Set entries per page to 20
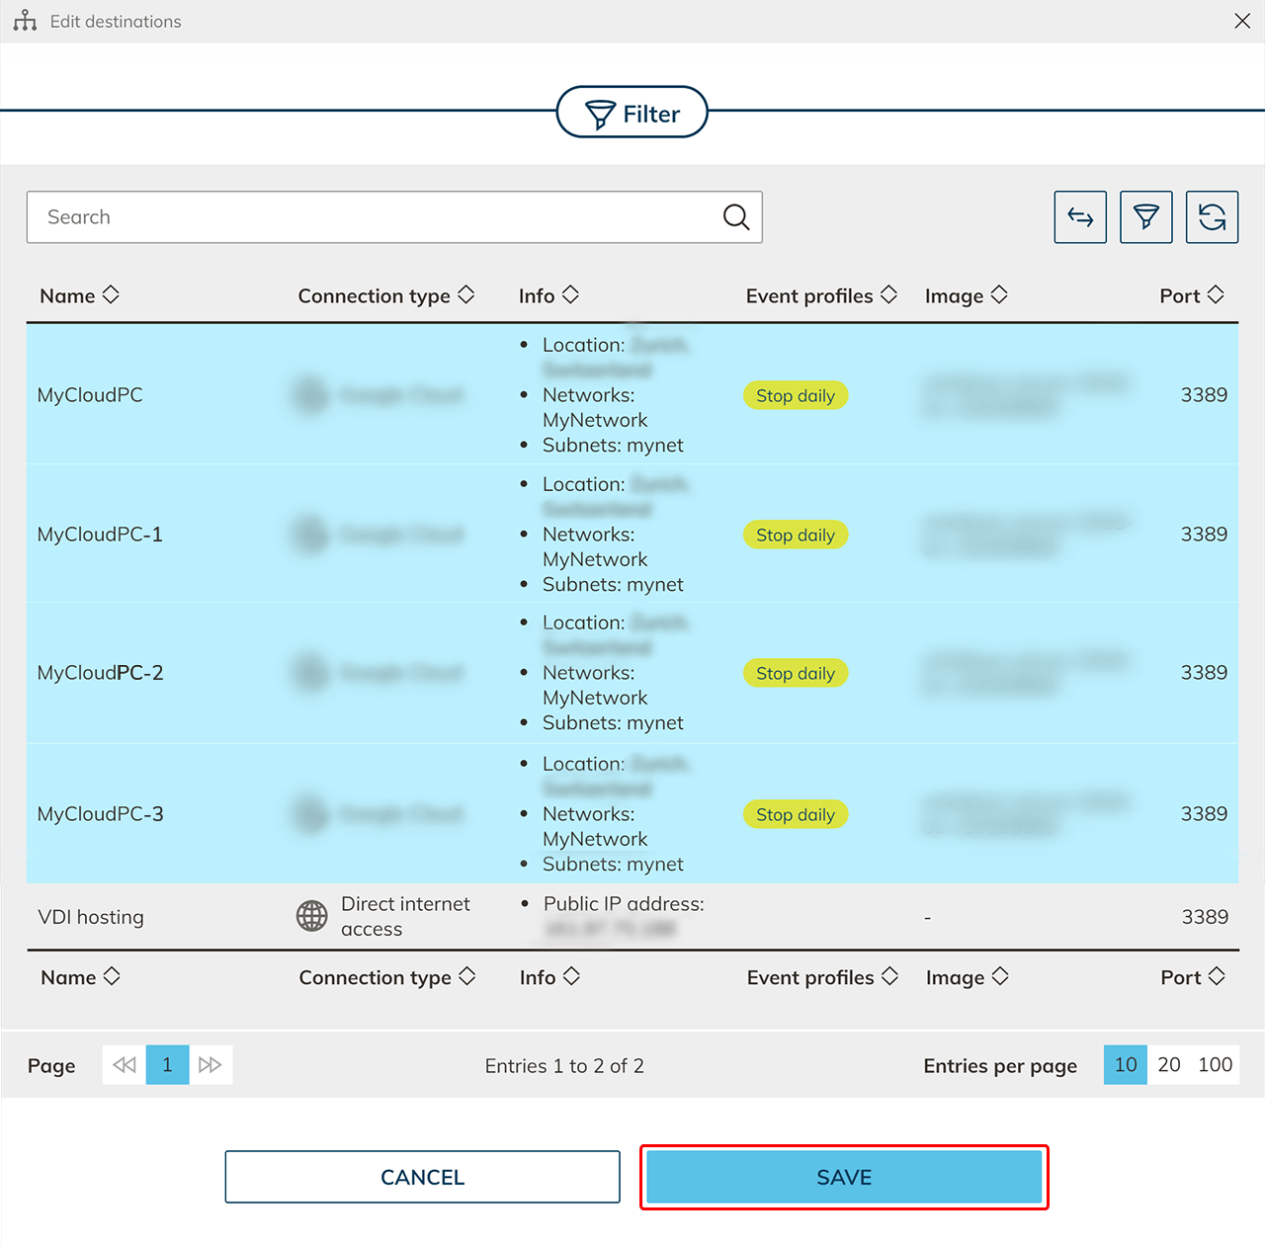1265x1246 pixels. 1168,1065
